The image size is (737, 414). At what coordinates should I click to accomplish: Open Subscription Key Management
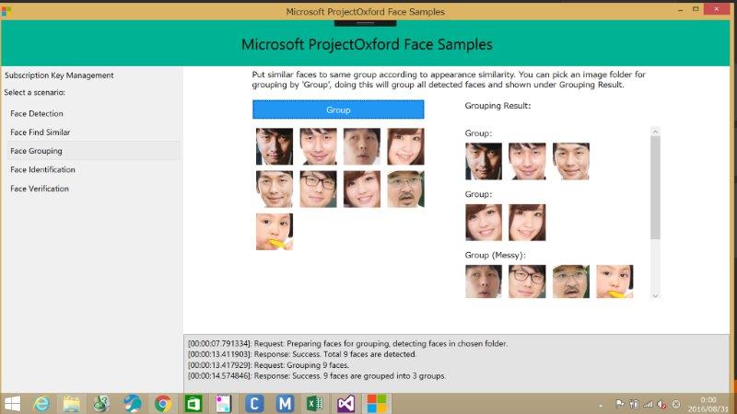pos(59,75)
